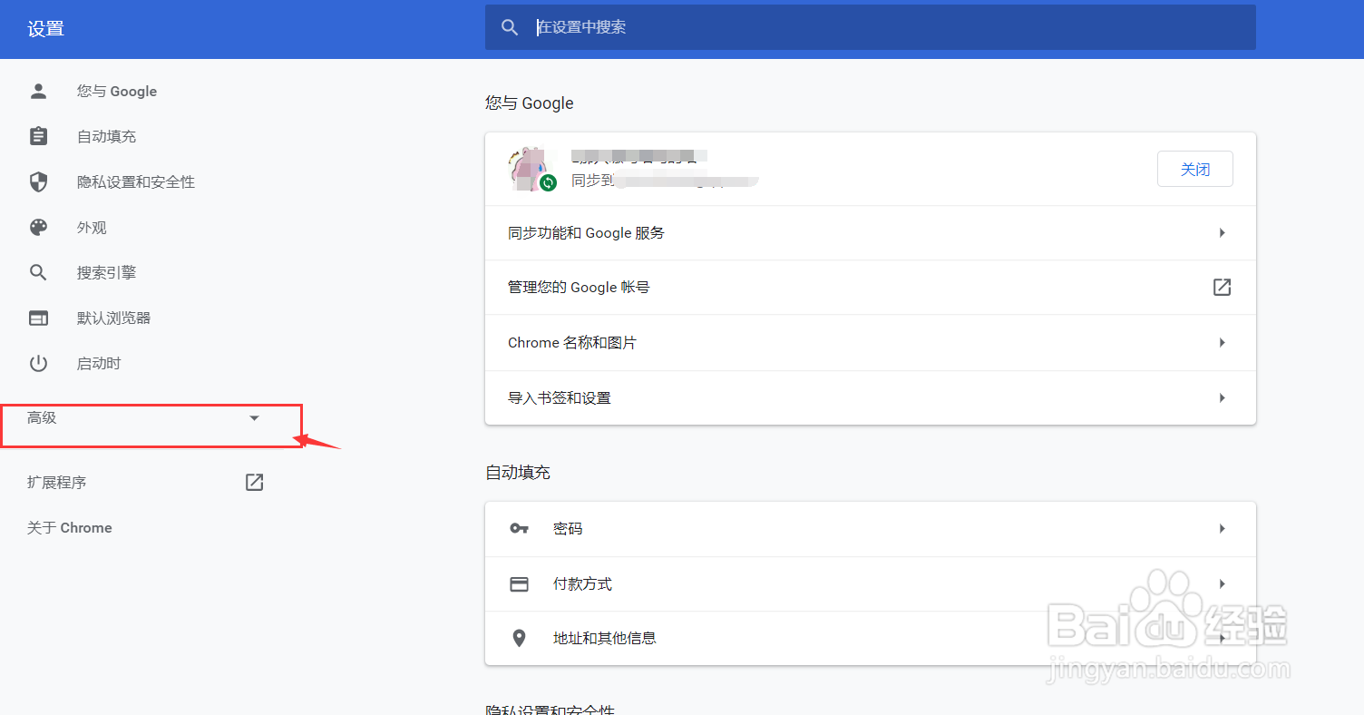Image resolution: width=1364 pixels, height=715 pixels.
Task: Click the 在设置中搜索 search field
Action: pos(871,27)
